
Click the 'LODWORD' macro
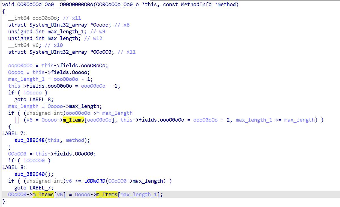coord(95,181)
